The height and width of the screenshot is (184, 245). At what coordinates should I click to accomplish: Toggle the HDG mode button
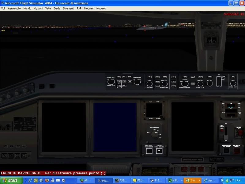[x=164, y=77]
